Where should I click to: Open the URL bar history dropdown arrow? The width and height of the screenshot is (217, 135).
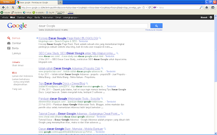146,7
